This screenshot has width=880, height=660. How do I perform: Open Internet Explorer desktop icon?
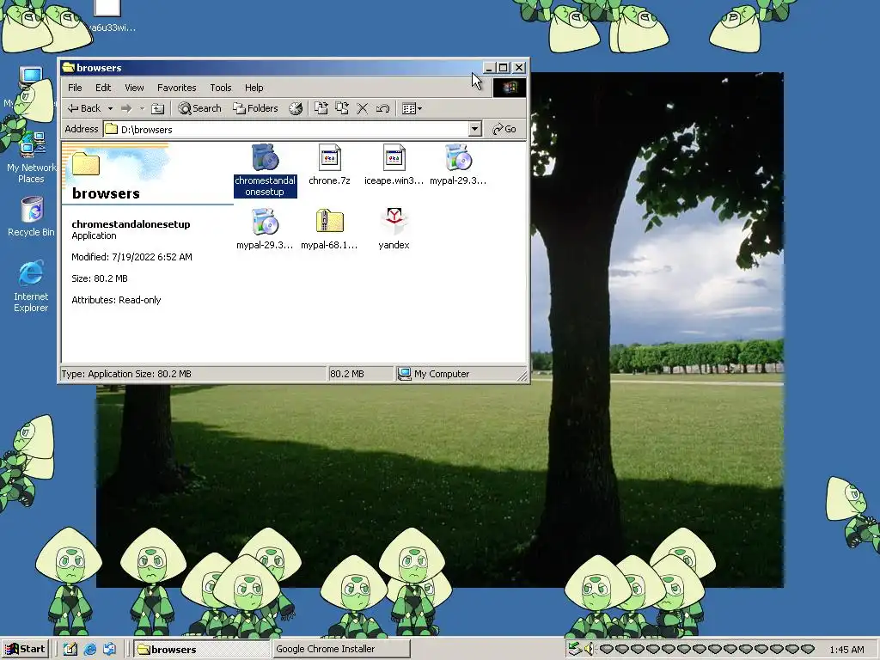(x=31, y=286)
